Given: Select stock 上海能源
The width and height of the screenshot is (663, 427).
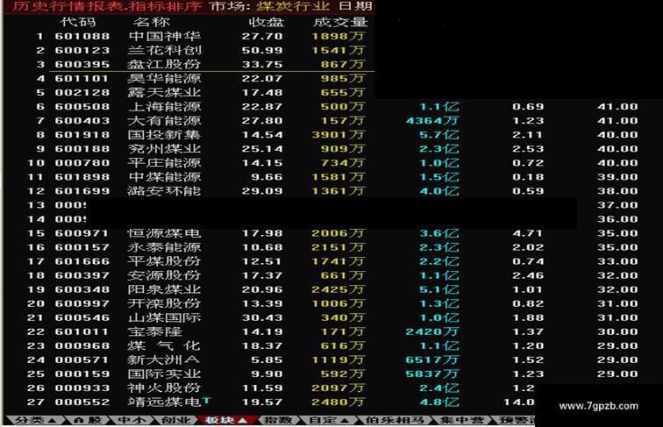Looking at the screenshot, I should 165,107.
